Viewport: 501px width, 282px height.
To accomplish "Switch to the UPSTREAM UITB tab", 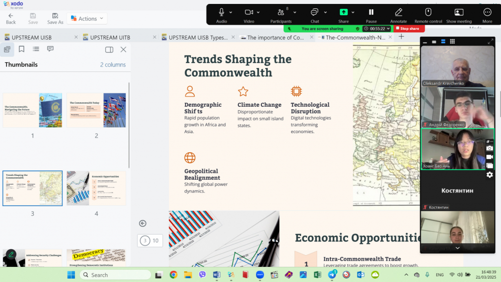I will [110, 37].
